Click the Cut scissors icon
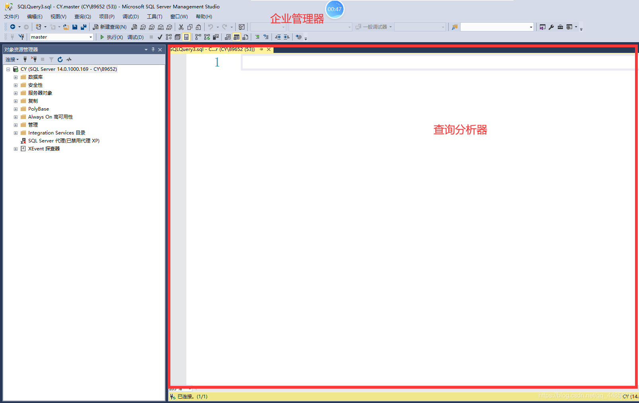This screenshot has height=403, width=639. pyautogui.click(x=181, y=27)
